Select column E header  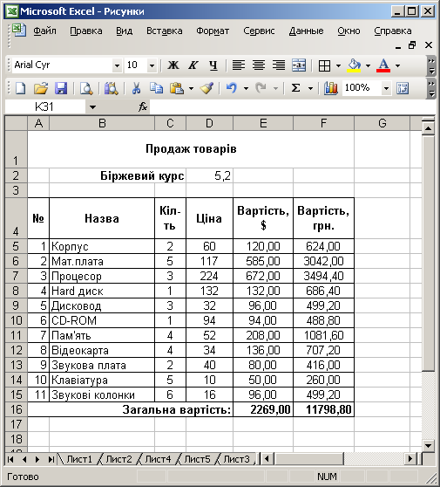pyautogui.click(x=263, y=123)
